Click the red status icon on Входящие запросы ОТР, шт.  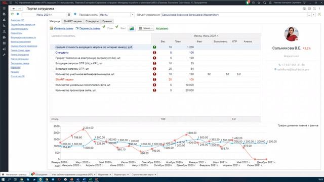coord(154,69)
